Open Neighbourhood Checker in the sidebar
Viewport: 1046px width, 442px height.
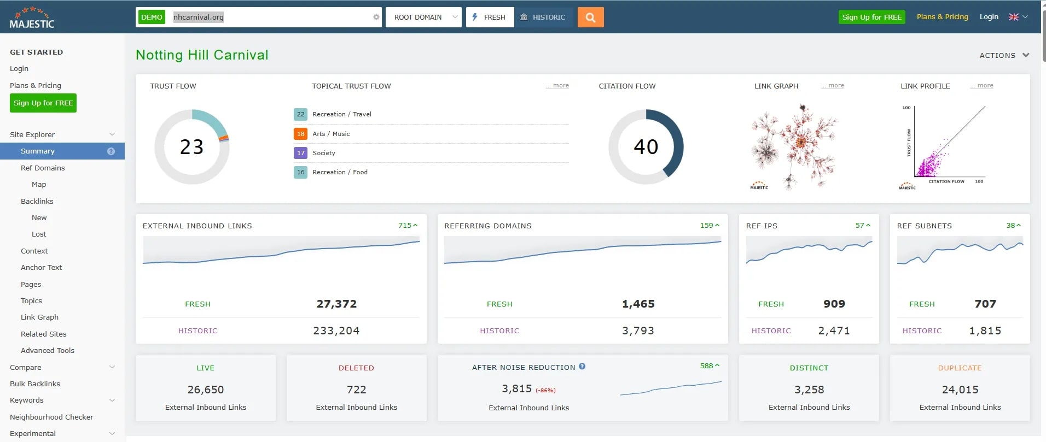point(51,417)
